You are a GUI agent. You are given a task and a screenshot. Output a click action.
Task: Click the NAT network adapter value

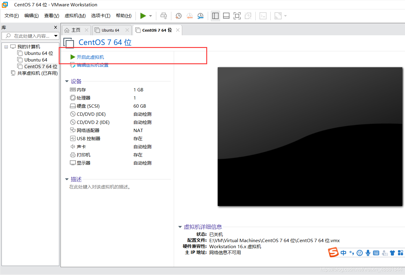pos(138,131)
